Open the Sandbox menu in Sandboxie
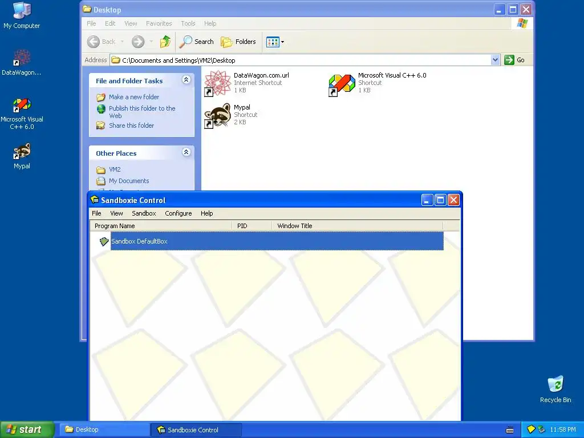The height and width of the screenshot is (438, 584). 144,213
